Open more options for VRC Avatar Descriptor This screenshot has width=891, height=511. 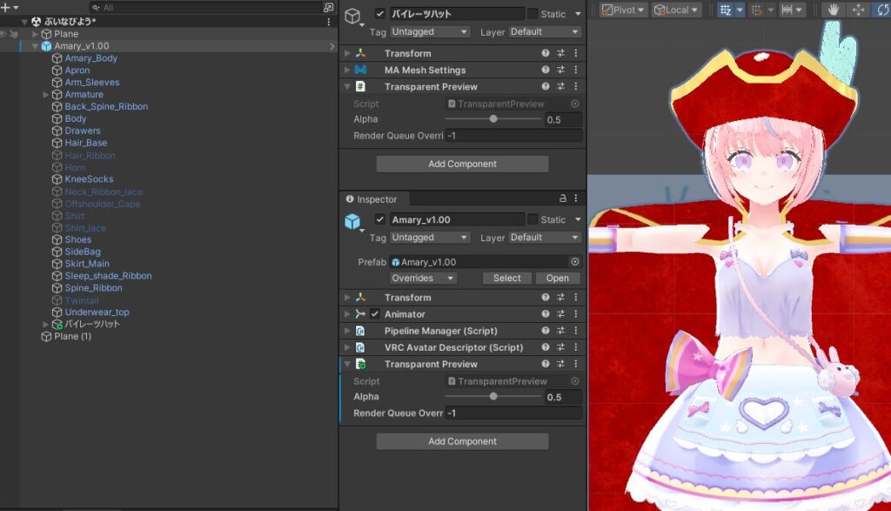point(575,347)
